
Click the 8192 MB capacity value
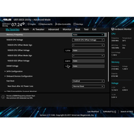point(115,76)
